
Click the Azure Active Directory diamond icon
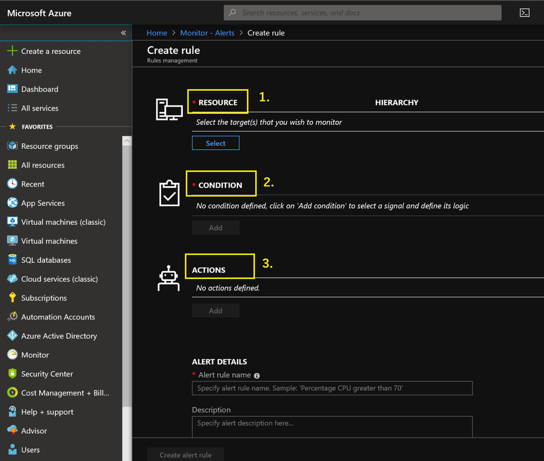[12, 335]
